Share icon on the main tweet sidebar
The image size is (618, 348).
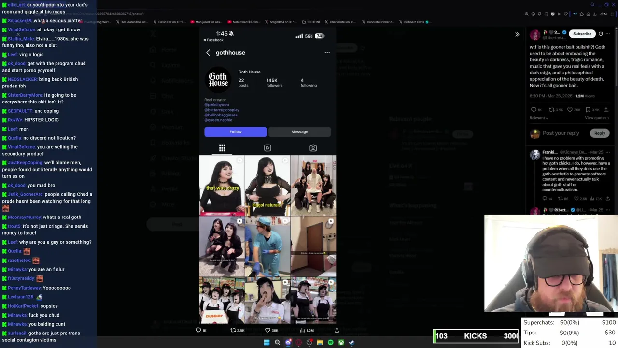tap(607, 110)
